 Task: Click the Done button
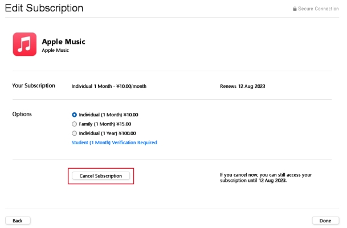coord(325,221)
